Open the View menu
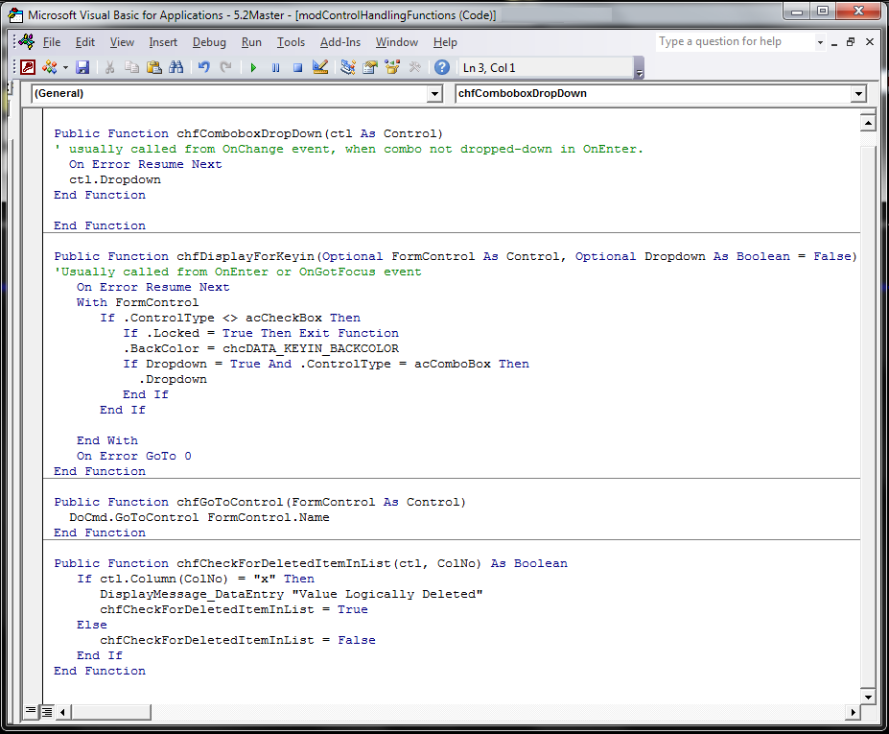The image size is (889, 734). pyautogui.click(x=122, y=42)
